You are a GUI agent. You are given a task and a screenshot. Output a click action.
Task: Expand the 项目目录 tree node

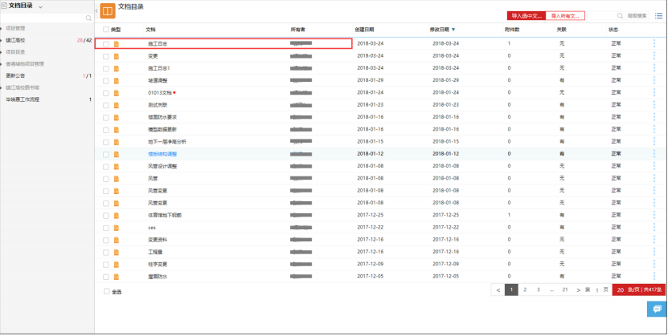point(2,52)
